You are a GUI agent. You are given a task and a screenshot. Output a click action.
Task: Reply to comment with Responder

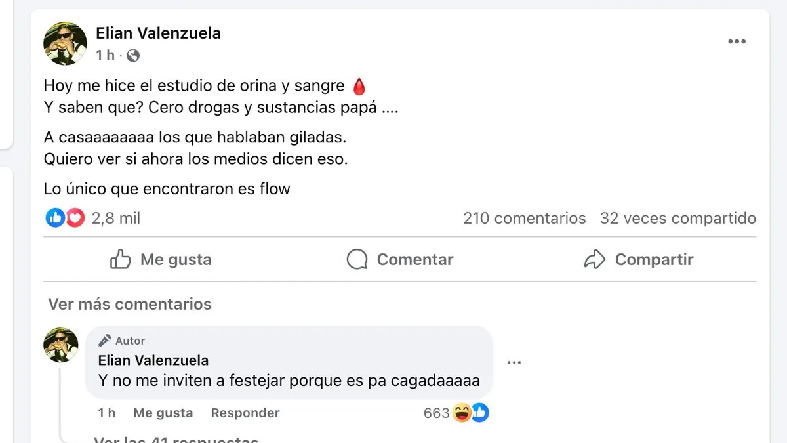[245, 413]
